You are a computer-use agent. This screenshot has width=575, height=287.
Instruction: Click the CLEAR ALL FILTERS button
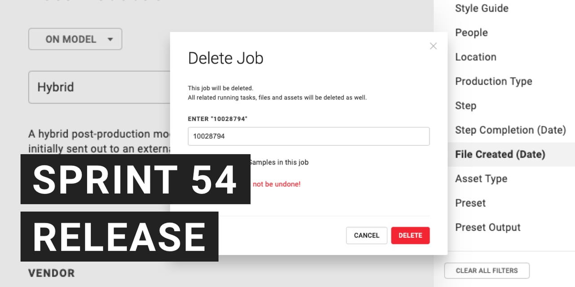click(487, 270)
